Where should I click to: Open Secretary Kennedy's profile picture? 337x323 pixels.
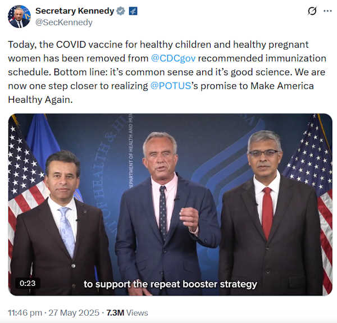coord(19,16)
